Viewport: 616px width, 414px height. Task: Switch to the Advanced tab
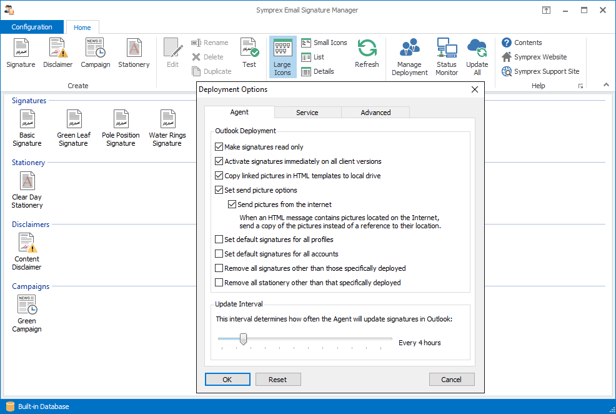click(375, 113)
